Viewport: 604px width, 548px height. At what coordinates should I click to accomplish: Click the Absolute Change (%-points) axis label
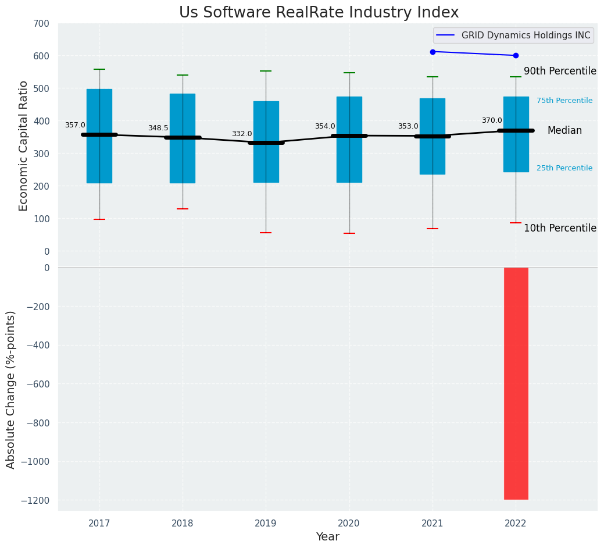point(11,389)
